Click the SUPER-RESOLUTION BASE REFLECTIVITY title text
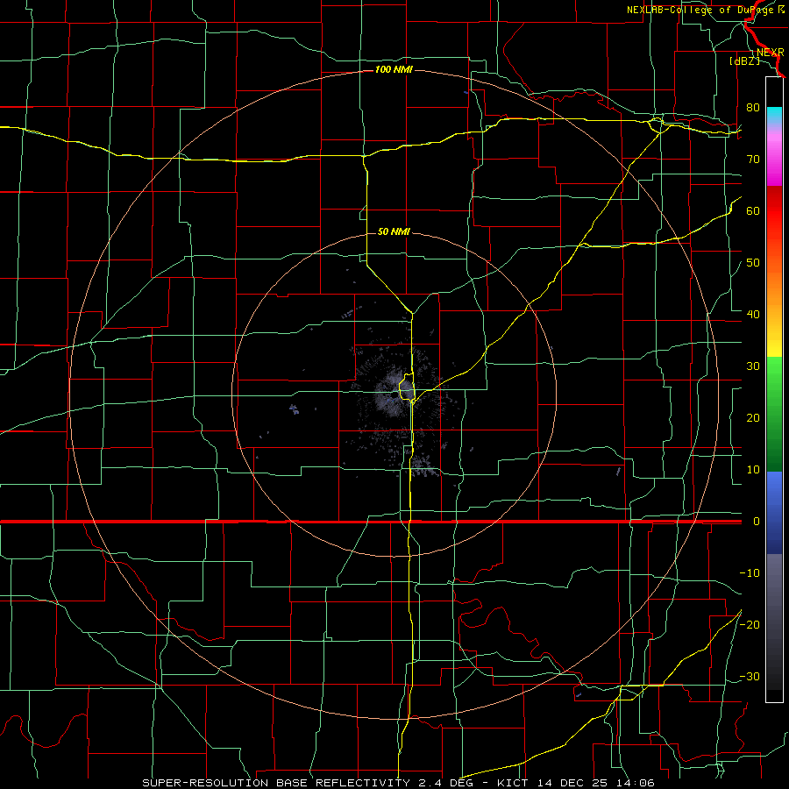Viewport: 789px width, 789px height. point(276,783)
